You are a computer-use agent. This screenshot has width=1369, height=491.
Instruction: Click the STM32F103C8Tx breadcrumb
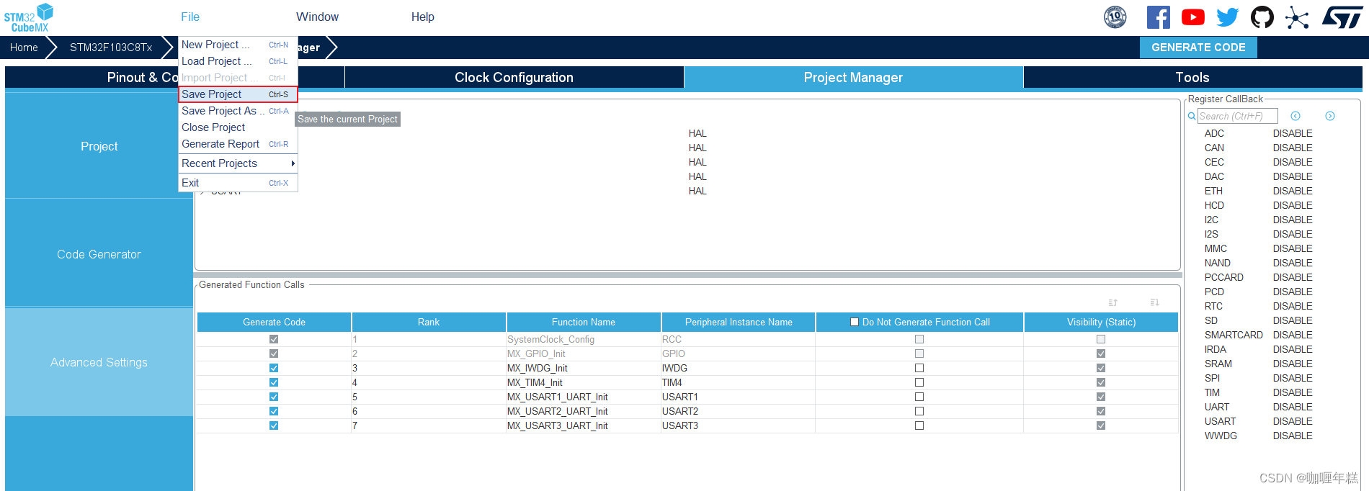point(111,48)
